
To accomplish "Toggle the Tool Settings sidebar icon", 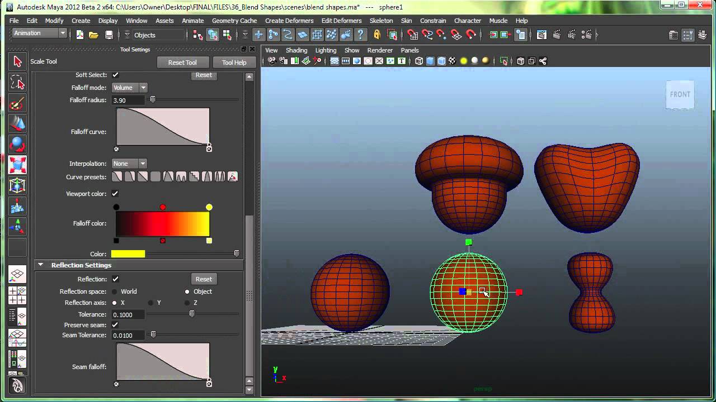I will point(689,35).
